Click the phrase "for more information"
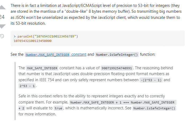 (x=37, y=114)
